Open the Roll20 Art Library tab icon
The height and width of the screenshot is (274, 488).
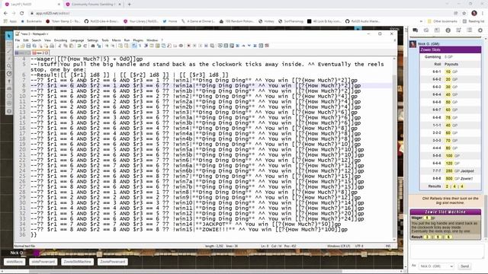(426, 30)
